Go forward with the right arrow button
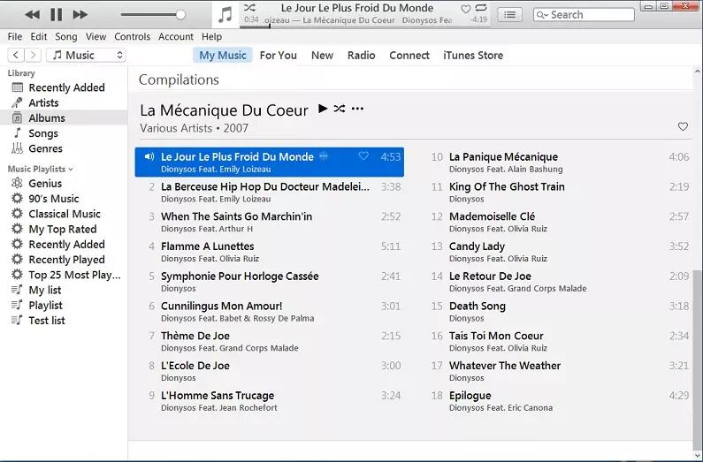Viewport: 703px width, 462px height. 33,55
